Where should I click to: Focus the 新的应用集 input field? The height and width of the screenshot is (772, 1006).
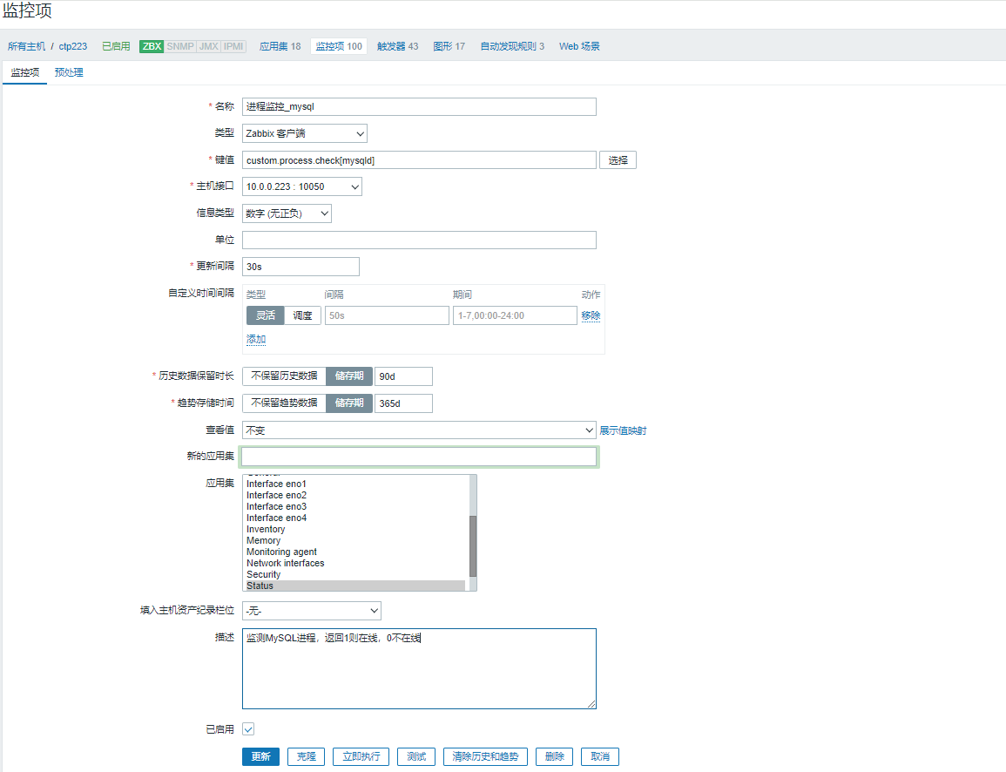coord(419,457)
